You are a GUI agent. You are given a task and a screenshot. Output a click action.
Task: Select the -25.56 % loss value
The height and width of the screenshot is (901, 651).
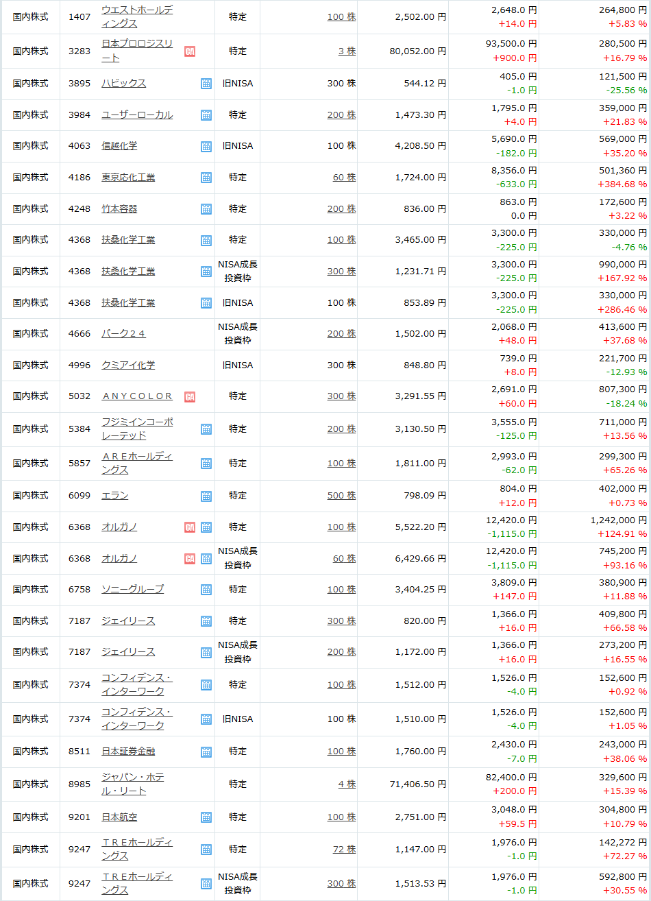pos(626,90)
